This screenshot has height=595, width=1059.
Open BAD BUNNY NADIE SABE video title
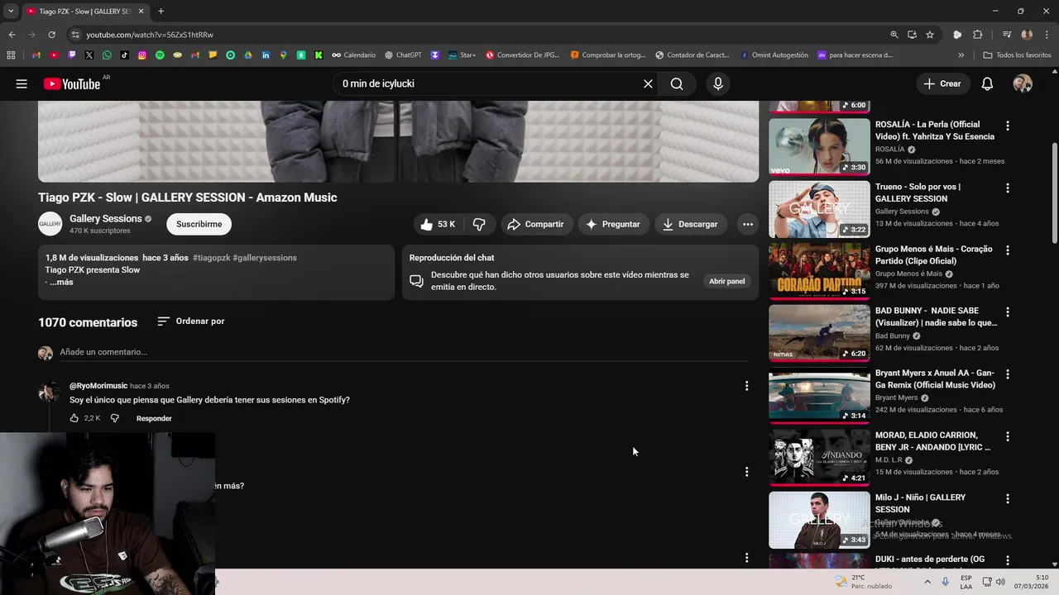point(936,317)
